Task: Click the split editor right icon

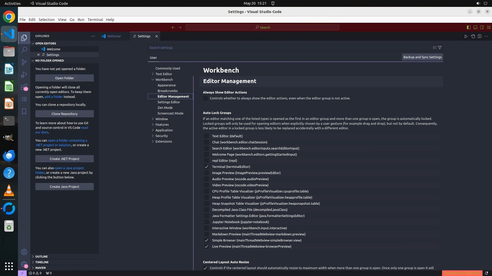Action: tap(479, 36)
